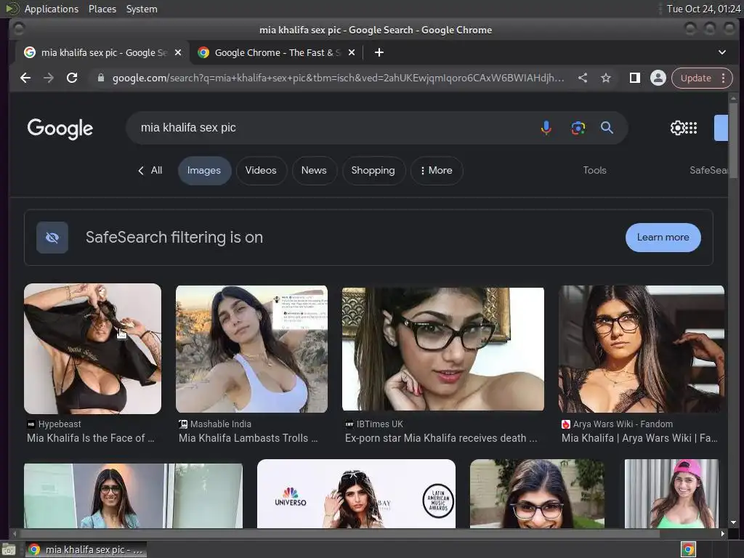
Task: Open the IBTimes UK image result
Action: click(443, 349)
